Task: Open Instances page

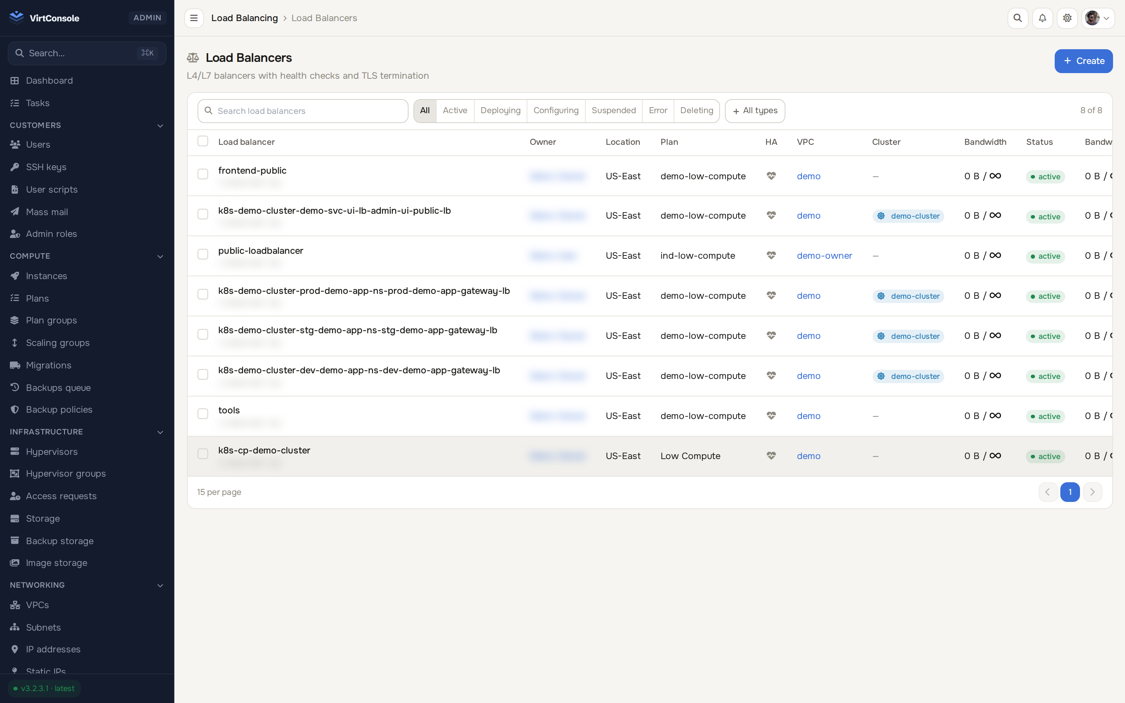Action: 87,276
